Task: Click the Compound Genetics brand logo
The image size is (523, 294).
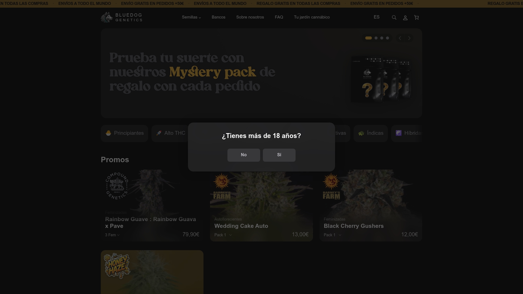Action: pos(117,186)
